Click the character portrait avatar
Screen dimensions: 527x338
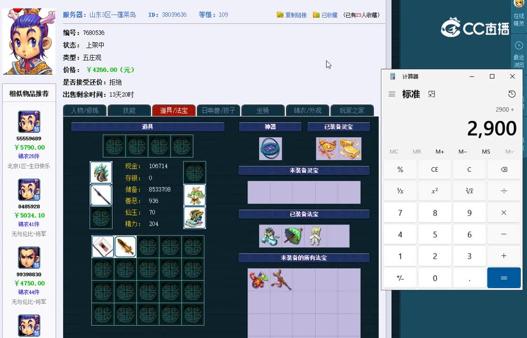[28, 41]
